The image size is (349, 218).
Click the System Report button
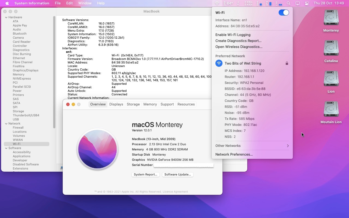(x=145, y=174)
